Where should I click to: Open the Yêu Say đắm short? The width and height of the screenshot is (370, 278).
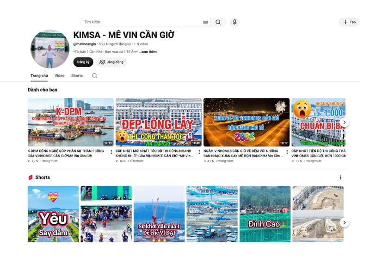coord(53,214)
